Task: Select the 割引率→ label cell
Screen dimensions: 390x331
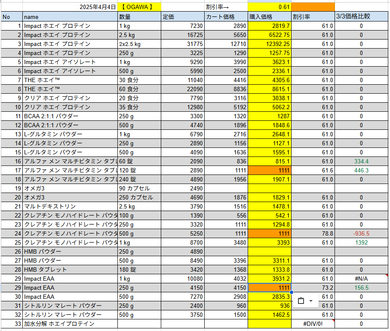Action: pyautogui.click(x=226, y=7)
